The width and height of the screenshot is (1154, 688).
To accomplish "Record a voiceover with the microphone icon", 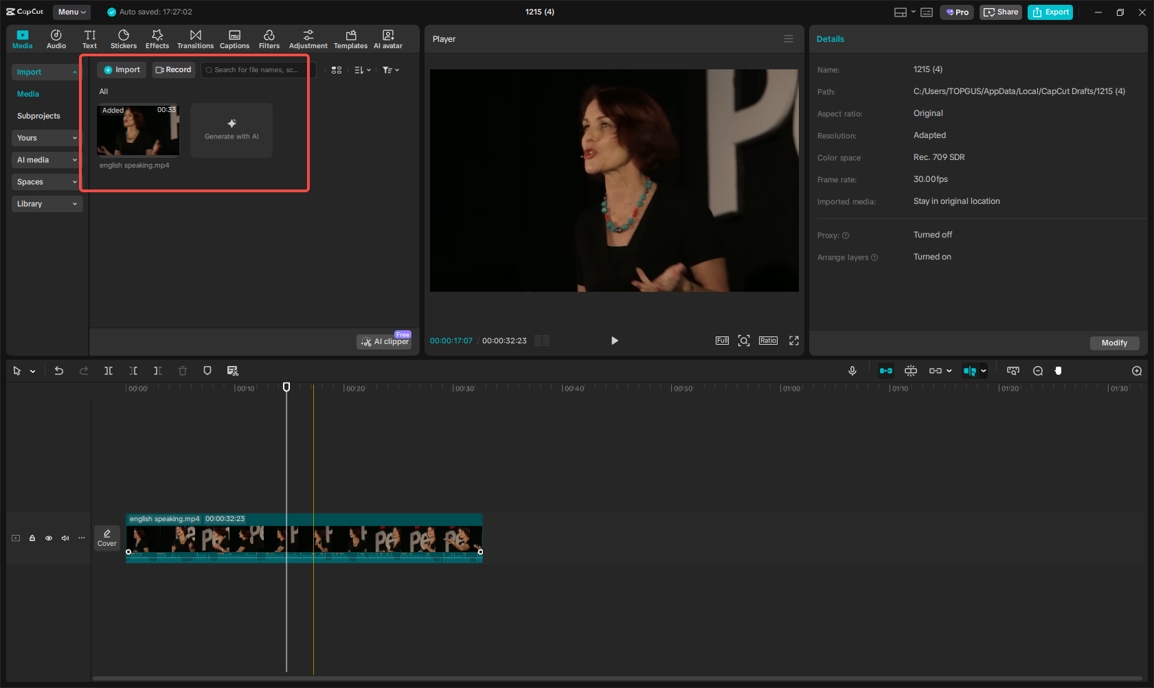I will [x=852, y=371].
